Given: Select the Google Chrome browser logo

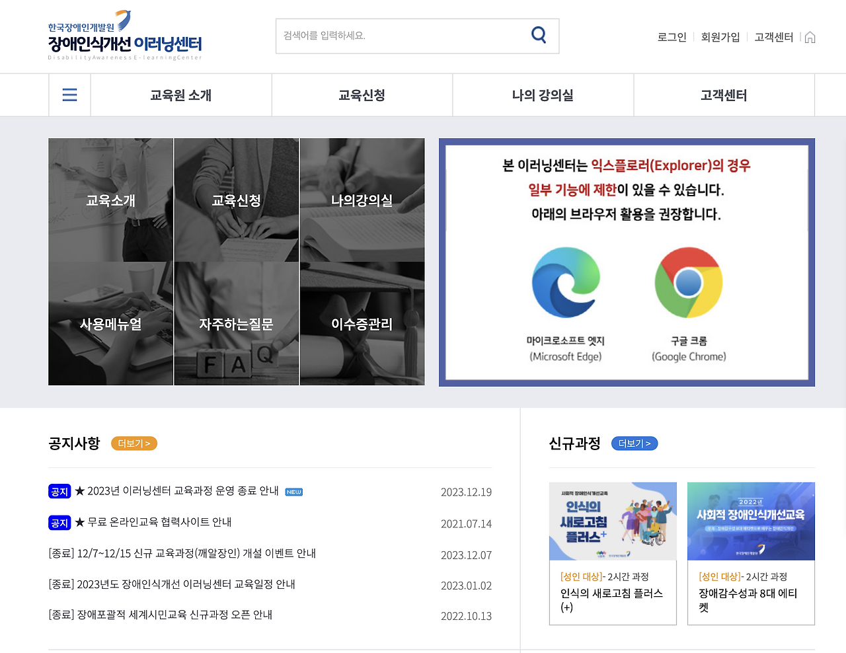Looking at the screenshot, I should [687, 282].
